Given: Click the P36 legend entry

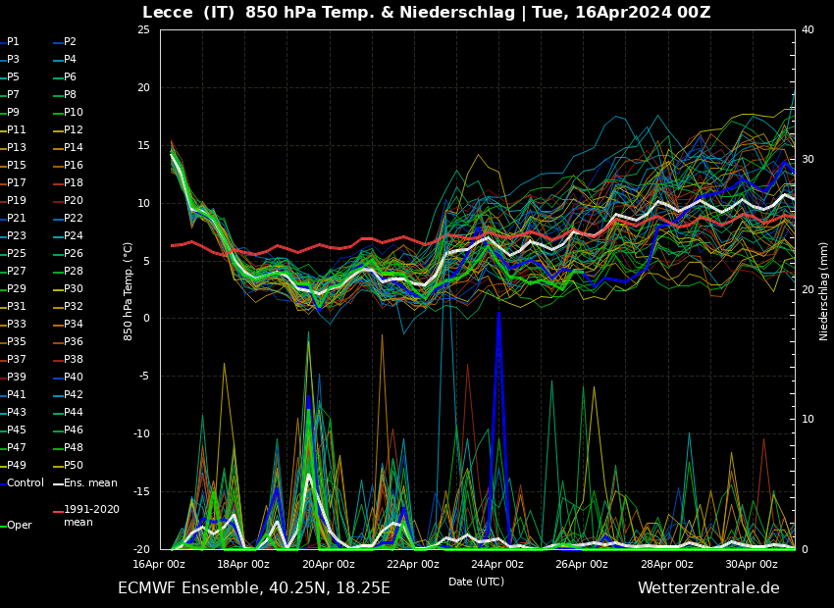Looking at the screenshot, I should 68,341.
